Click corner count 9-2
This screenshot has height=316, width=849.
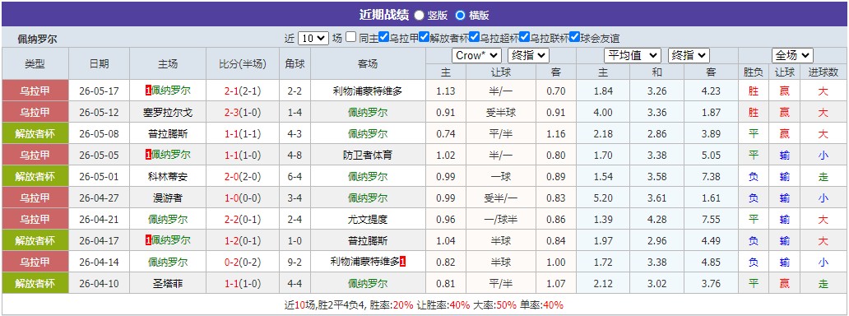pyautogui.click(x=295, y=263)
